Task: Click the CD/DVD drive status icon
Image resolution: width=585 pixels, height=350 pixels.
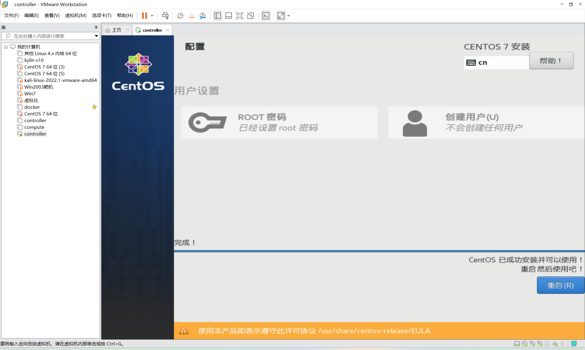Action: 525,344
